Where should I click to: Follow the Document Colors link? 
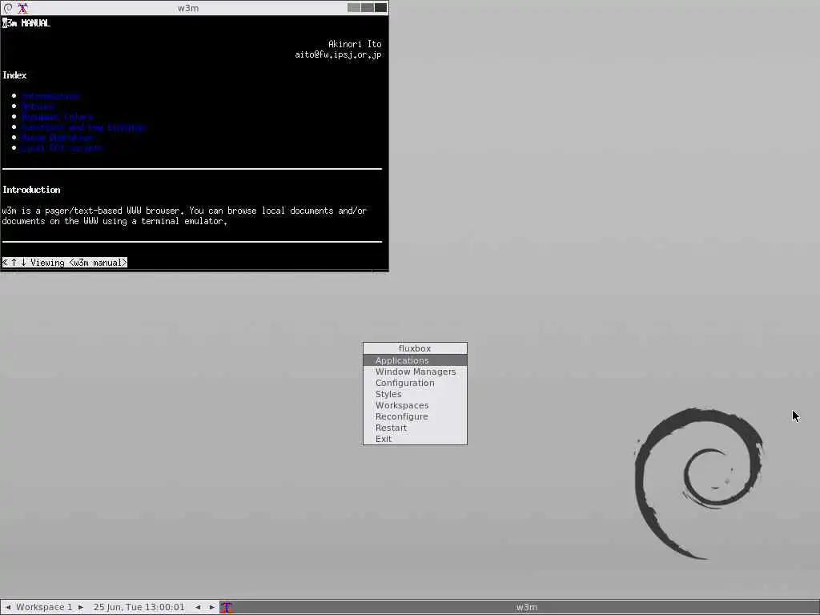click(x=58, y=117)
